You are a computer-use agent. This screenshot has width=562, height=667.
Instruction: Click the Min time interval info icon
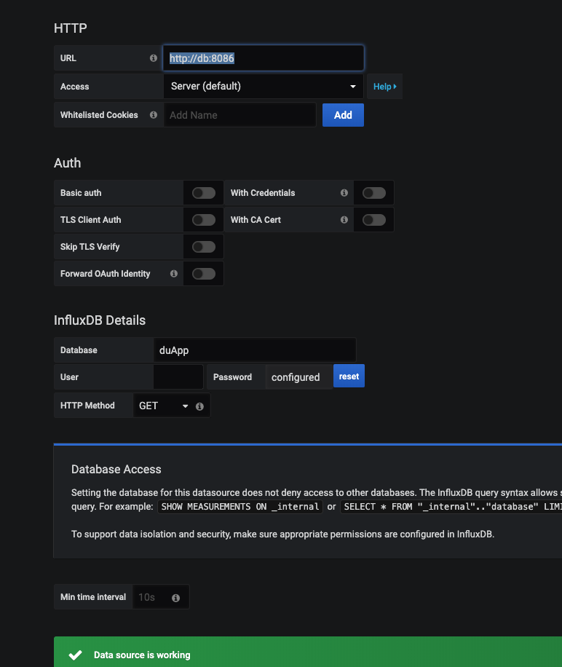pos(175,598)
